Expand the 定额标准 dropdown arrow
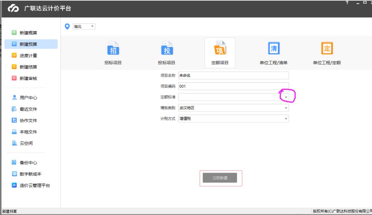This screenshot has width=372, height=215. (286, 97)
